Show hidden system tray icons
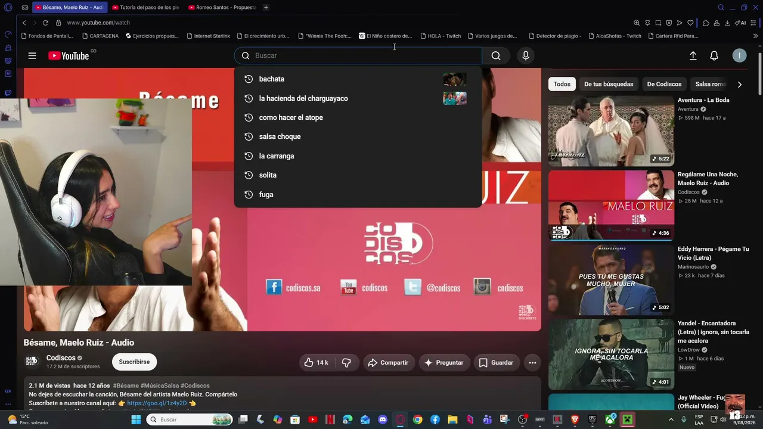Screen dimensions: 763x429 tap(671, 419)
